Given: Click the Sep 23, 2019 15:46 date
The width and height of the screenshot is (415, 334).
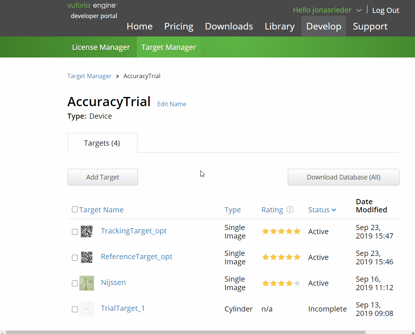Looking at the screenshot, I should pyautogui.click(x=374, y=258).
